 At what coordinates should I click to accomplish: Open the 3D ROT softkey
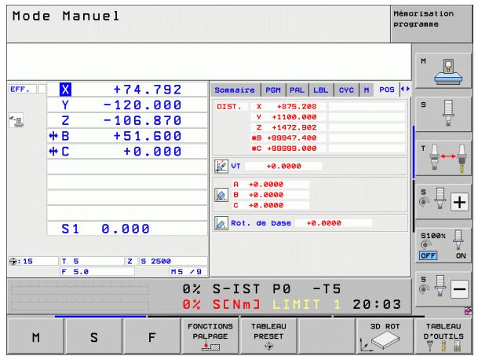[x=385, y=337]
